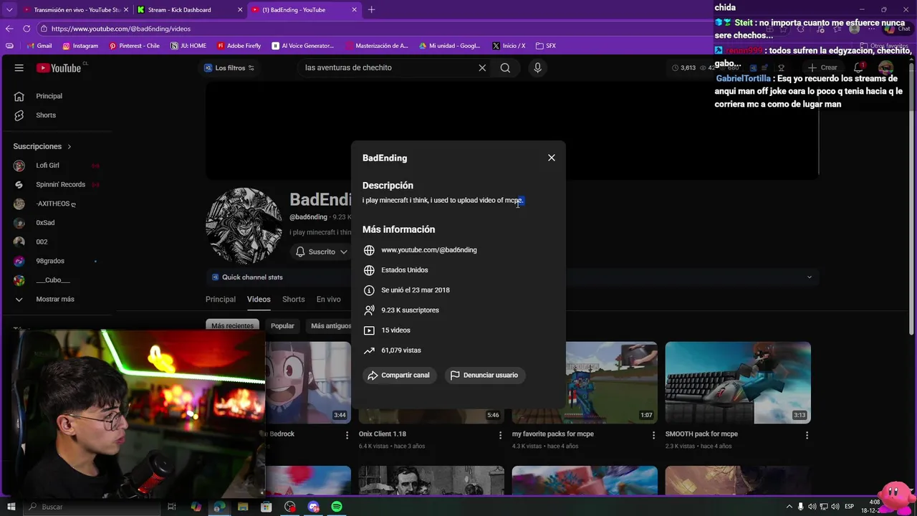917x516 pixels.
Task: Switch to Stream - Kick Dashboard tab
Action: 189,10
